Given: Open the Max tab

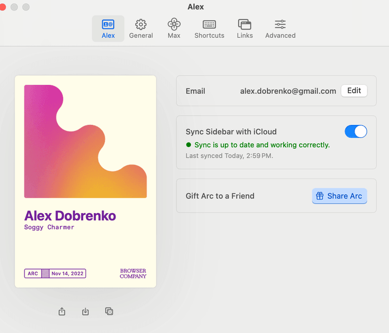Looking at the screenshot, I should tap(174, 29).
